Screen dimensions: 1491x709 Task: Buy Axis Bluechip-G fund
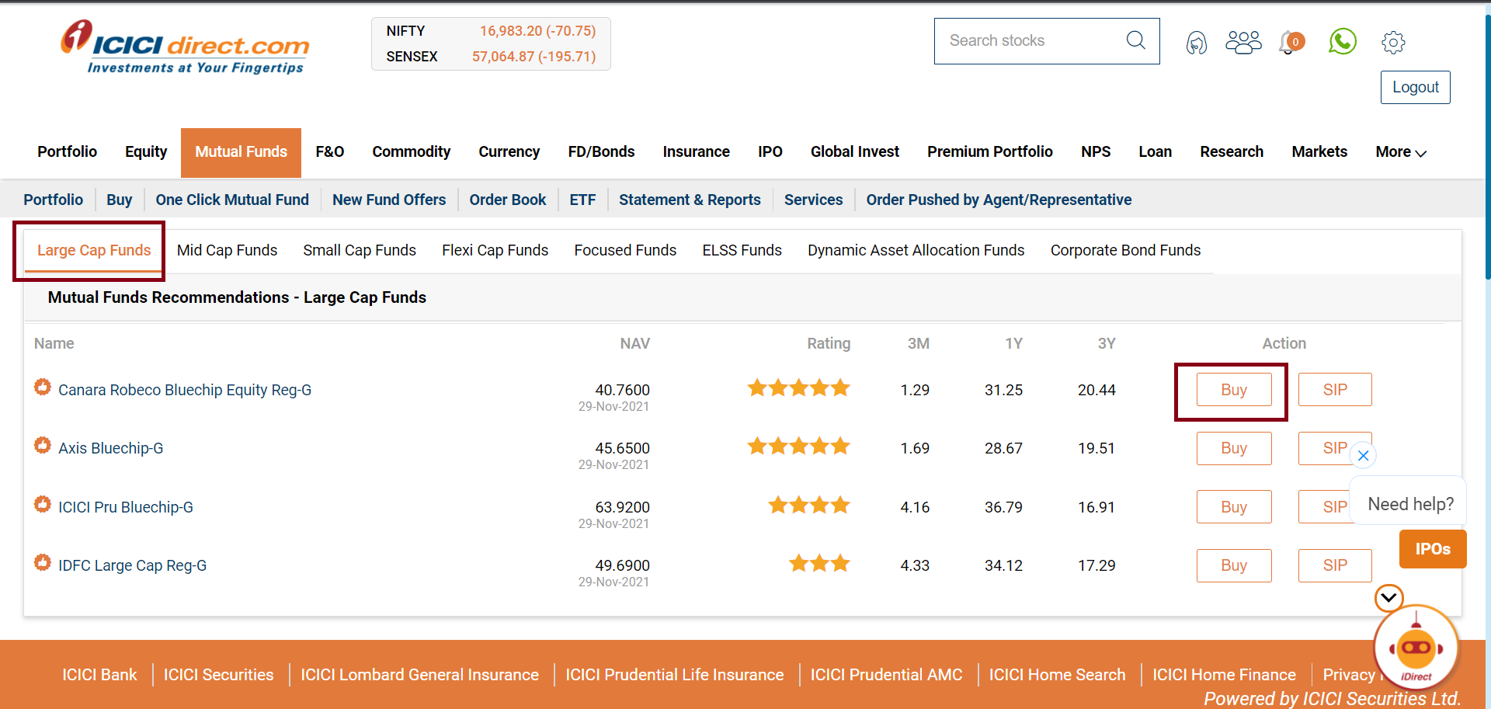pyautogui.click(x=1233, y=448)
